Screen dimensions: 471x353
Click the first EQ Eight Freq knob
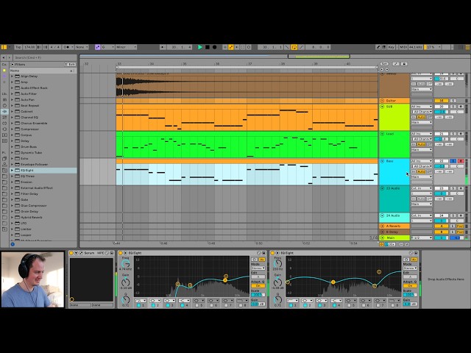125,264
